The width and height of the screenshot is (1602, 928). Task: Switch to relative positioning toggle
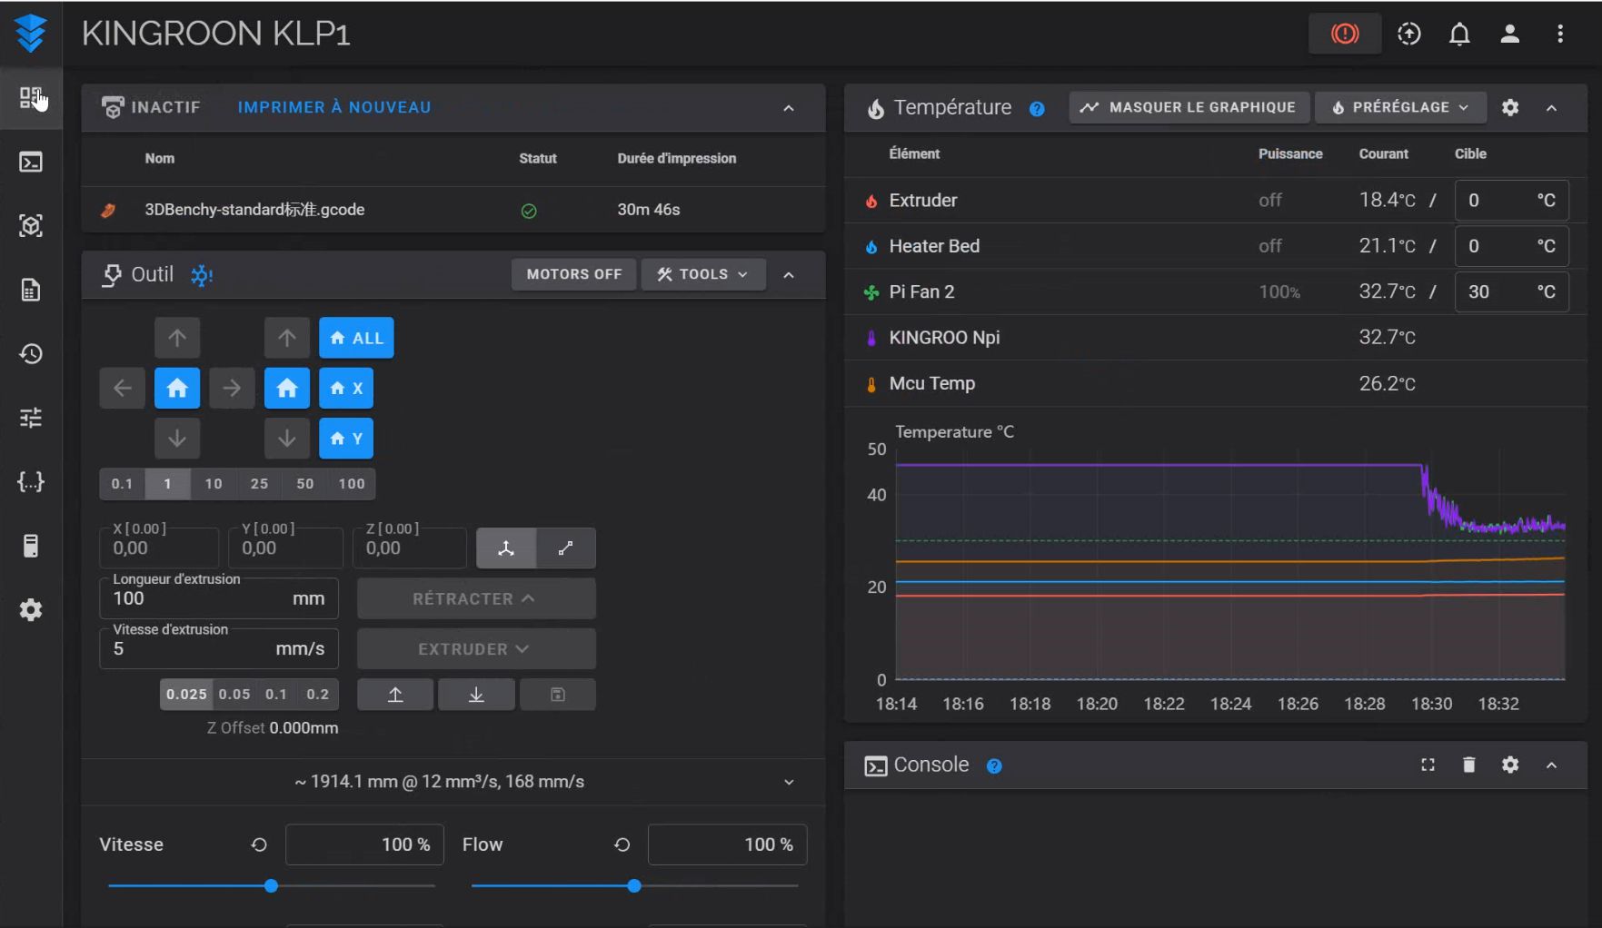[566, 548]
